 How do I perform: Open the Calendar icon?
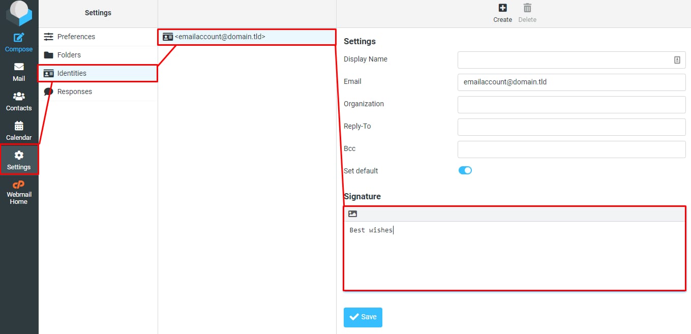click(x=19, y=129)
